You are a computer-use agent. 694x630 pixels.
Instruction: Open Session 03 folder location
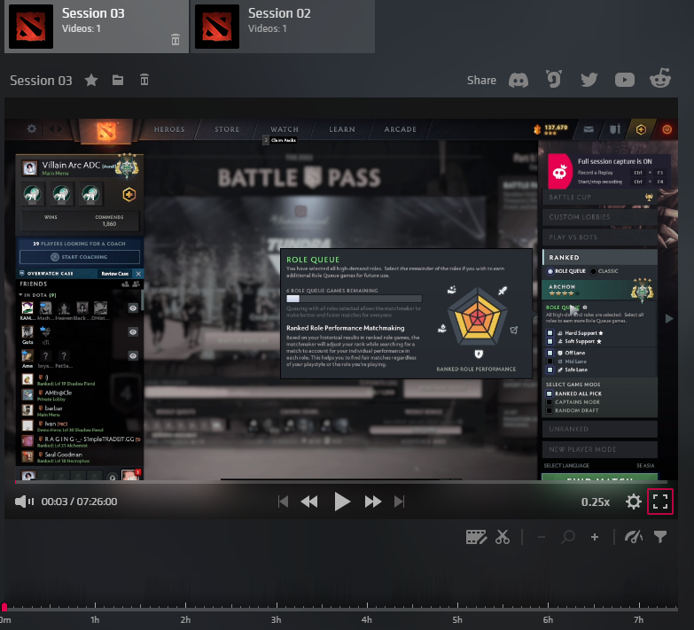(x=118, y=80)
